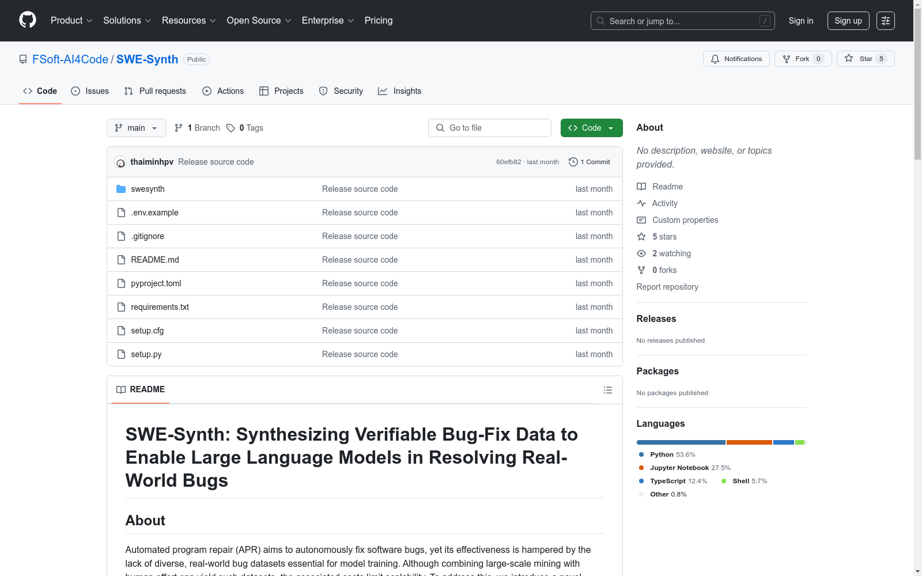
Task: Open the main branch selector dropdown
Action: click(x=137, y=128)
